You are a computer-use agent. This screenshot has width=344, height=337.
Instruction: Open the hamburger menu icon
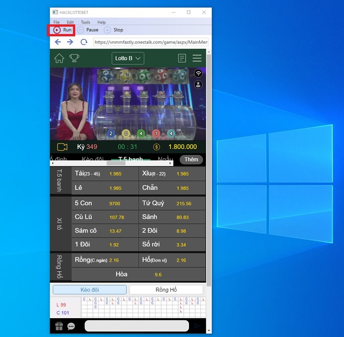click(x=197, y=58)
